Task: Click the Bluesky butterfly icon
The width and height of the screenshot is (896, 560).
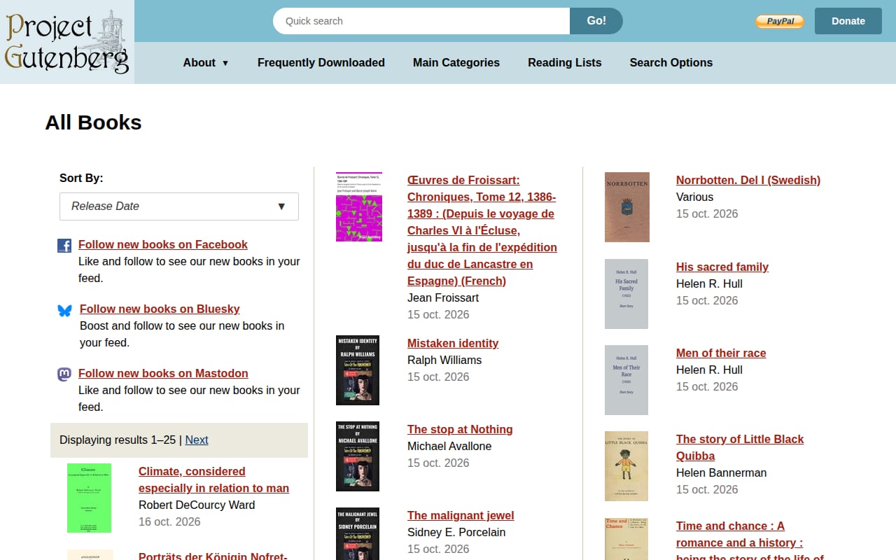Action: [65, 310]
